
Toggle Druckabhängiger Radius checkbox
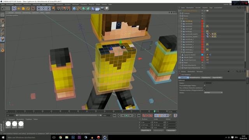(205, 86)
